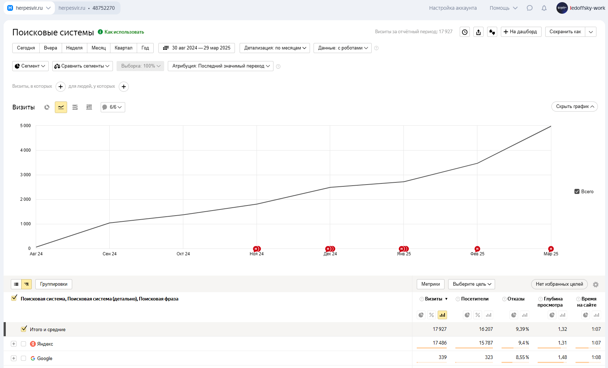Check the Google row checkbox
This screenshot has width=608, height=368.
(23, 358)
